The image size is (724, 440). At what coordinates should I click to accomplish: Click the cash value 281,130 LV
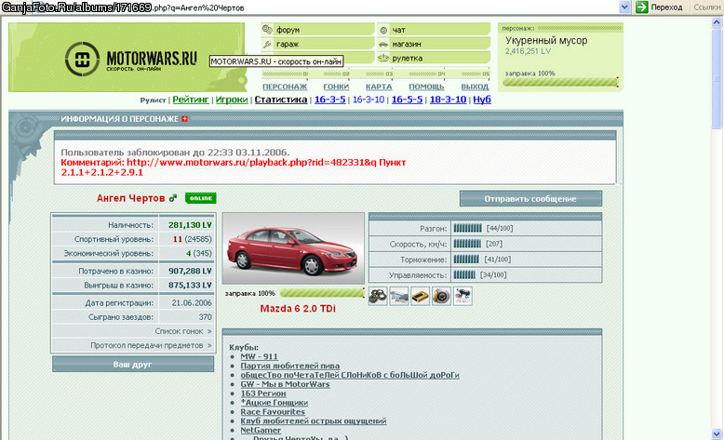[x=190, y=225]
